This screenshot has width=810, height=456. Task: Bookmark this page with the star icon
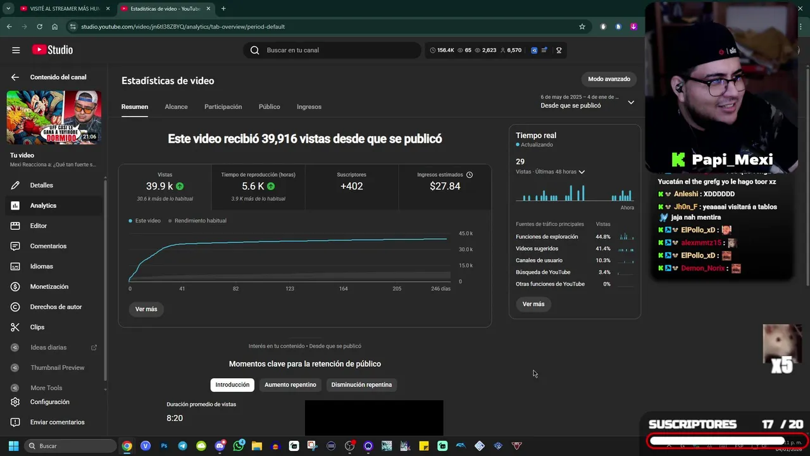[x=582, y=27]
